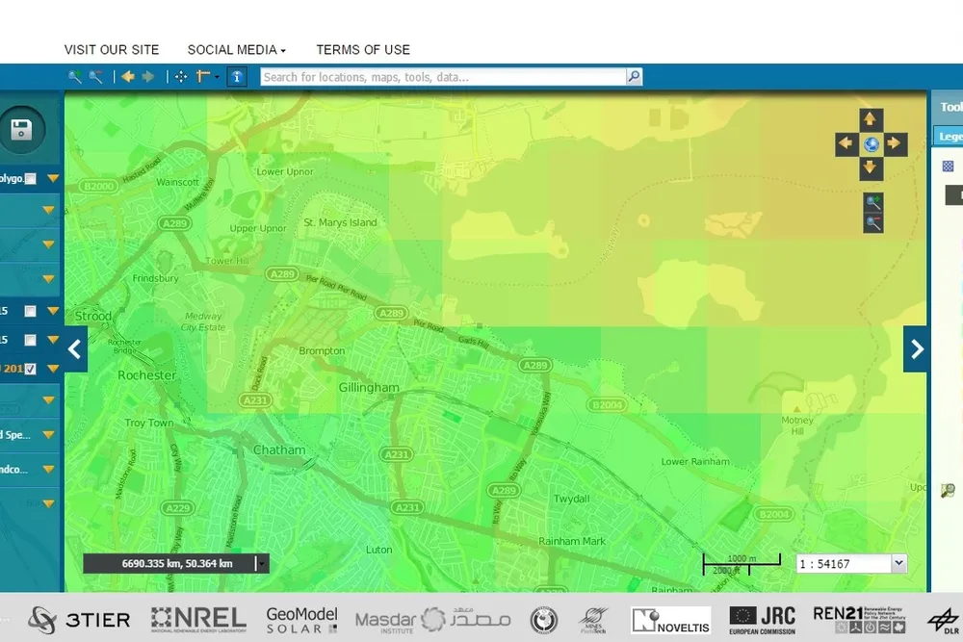
Task: Select the zoom in toolbar tool
Action: click(x=75, y=77)
